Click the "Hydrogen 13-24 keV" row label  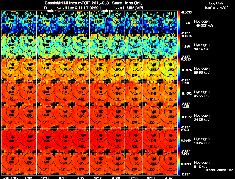click(x=202, y=141)
